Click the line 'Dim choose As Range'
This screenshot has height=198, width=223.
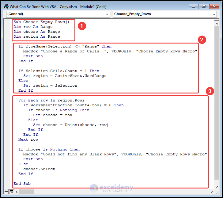pos(37,32)
